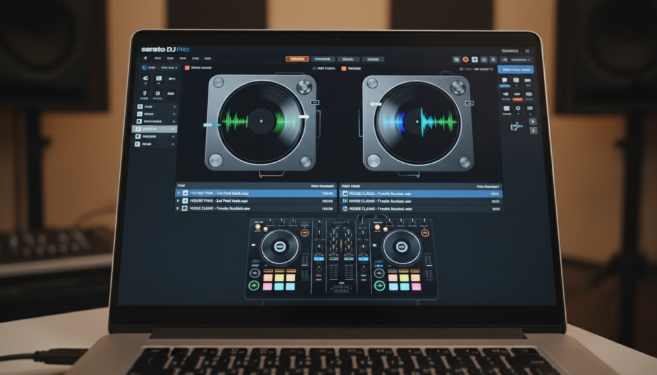The width and height of the screenshot is (657, 375).
Task: Click the back arrow button at the top left
Action: click(x=146, y=57)
